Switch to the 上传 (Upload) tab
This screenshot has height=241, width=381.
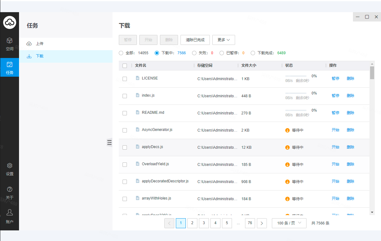tap(40, 44)
